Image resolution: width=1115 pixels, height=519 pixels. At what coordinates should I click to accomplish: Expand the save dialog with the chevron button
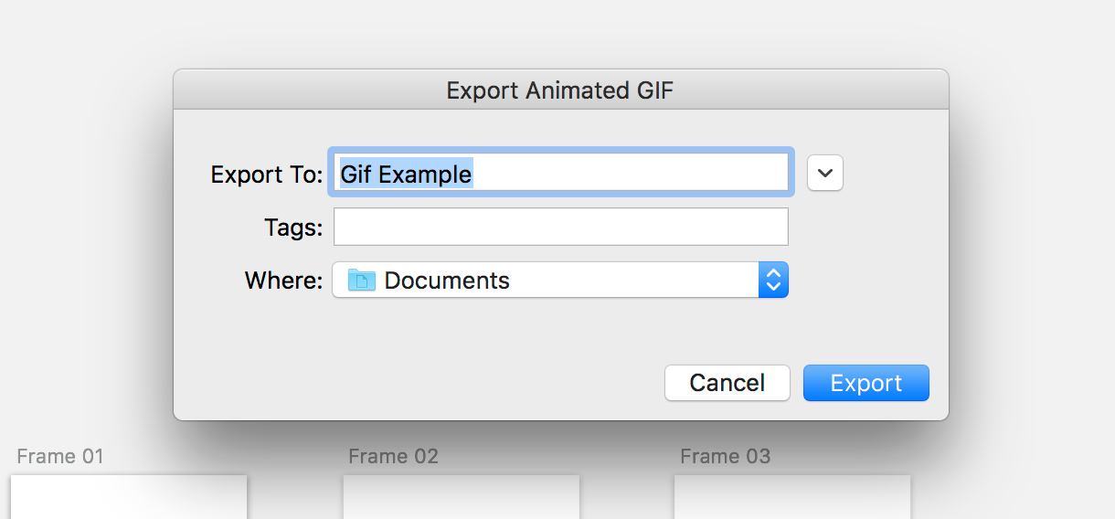(x=825, y=173)
